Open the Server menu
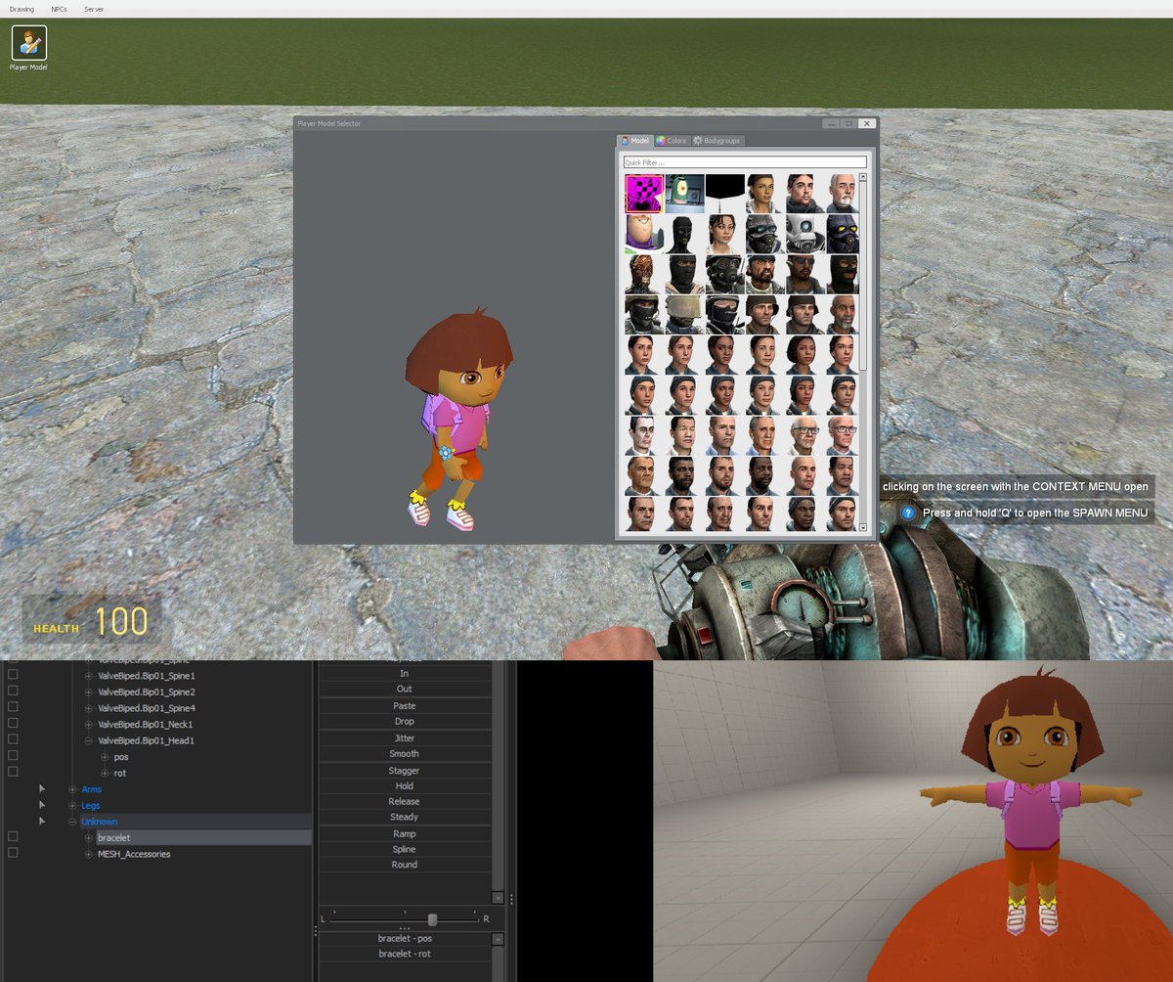Screen dimensions: 1173x982 click(x=94, y=9)
